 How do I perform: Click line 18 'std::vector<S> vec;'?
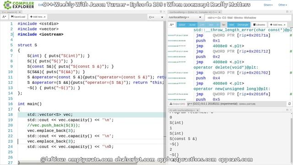click(x=50, y=115)
